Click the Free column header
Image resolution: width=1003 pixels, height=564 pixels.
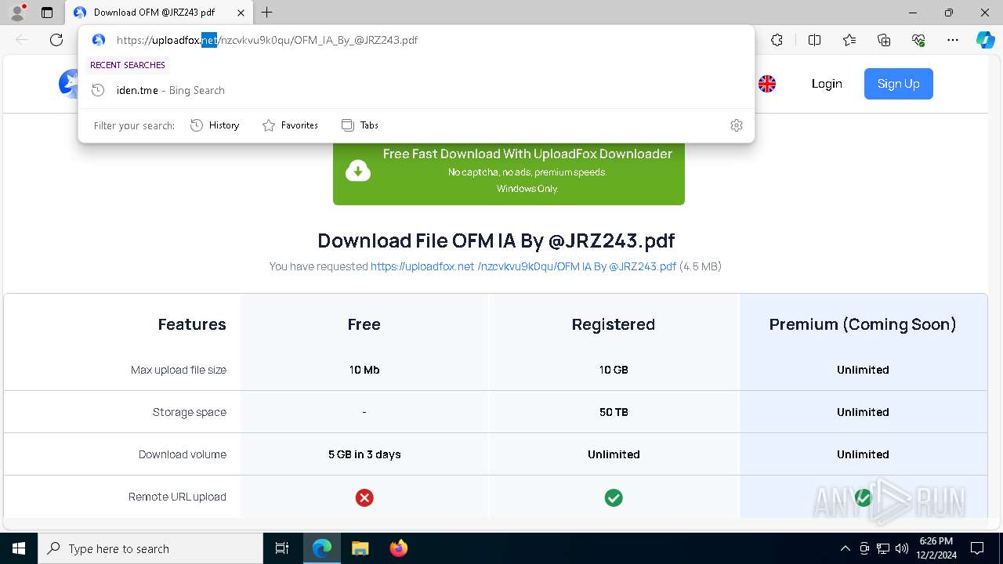pyautogui.click(x=364, y=324)
